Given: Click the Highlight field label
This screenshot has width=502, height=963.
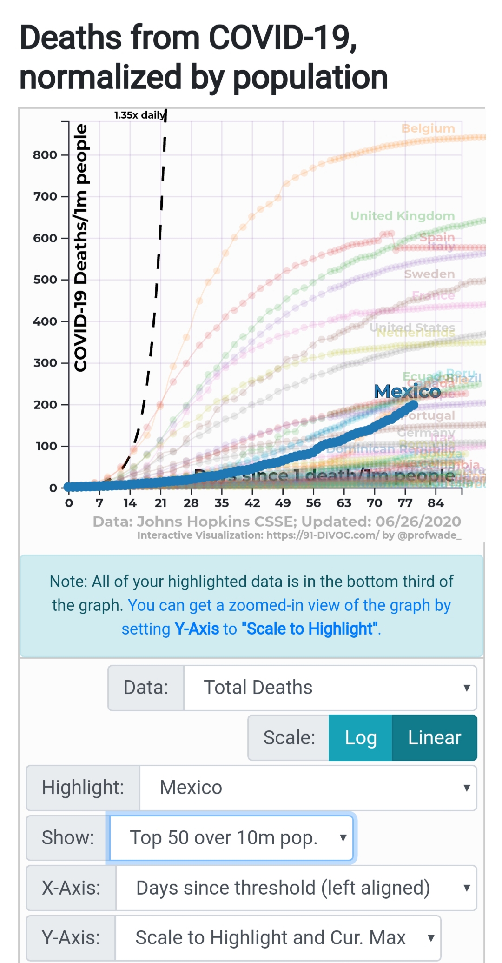Looking at the screenshot, I should pyautogui.click(x=83, y=788).
